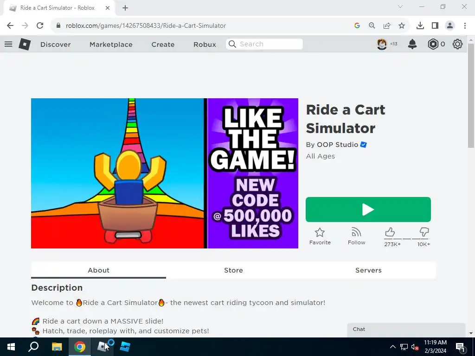Open the taskbar clock showing 11:19 AM
Viewport: 475px width, 356px height.
pyautogui.click(x=435, y=347)
